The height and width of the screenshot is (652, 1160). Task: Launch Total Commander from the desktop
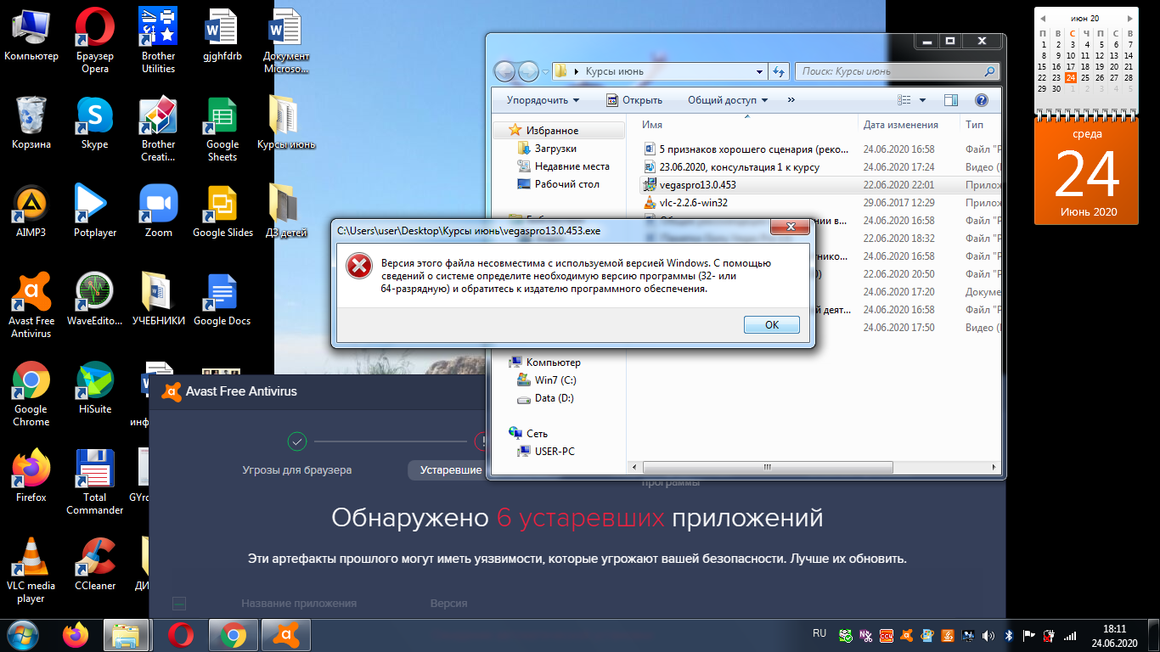[x=95, y=481]
